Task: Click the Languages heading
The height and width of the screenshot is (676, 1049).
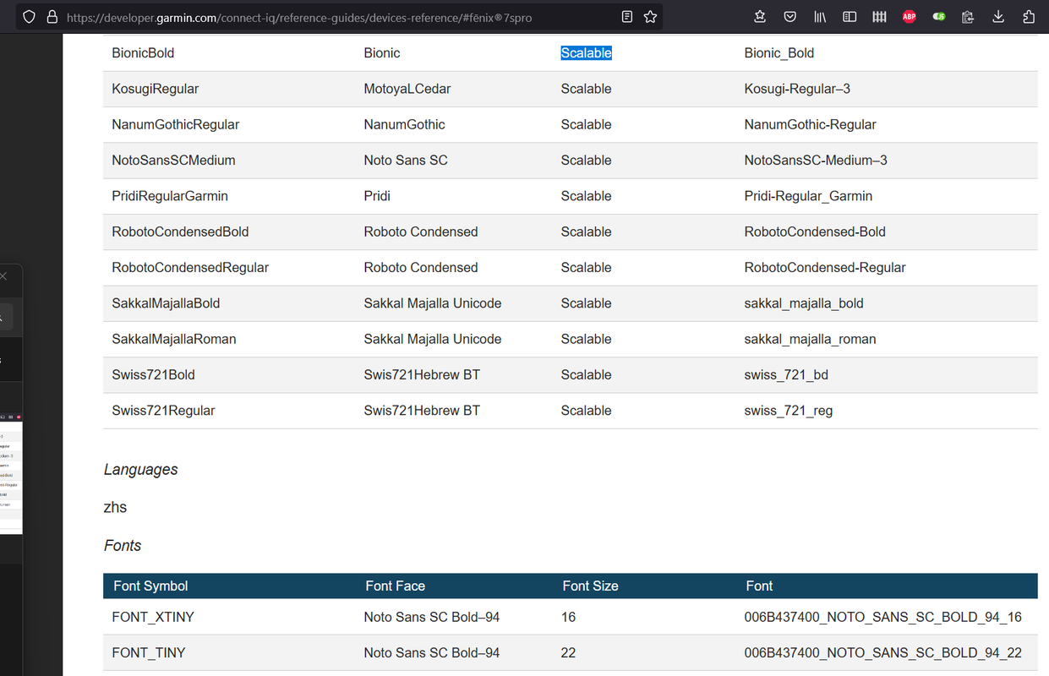Action: [x=141, y=470]
